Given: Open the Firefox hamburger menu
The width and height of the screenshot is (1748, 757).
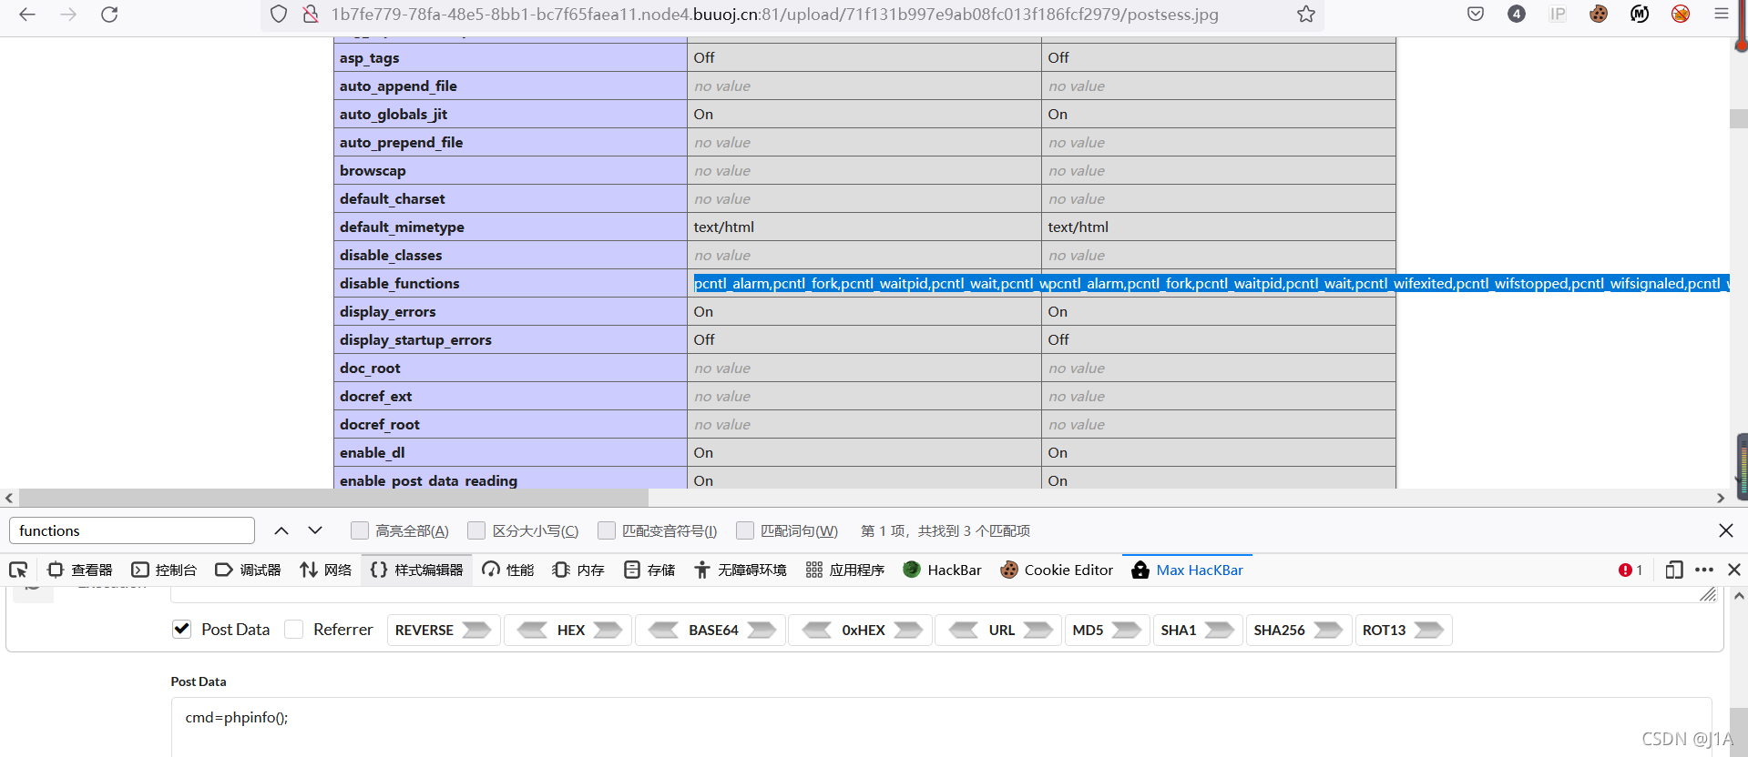Looking at the screenshot, I should pyautogui.click(x=1722, y=14).
